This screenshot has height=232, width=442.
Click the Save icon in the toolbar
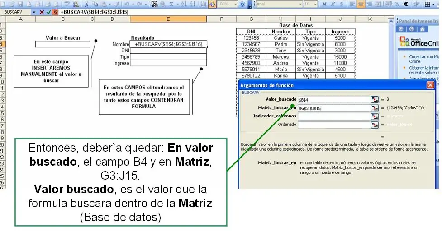[20, 4]
